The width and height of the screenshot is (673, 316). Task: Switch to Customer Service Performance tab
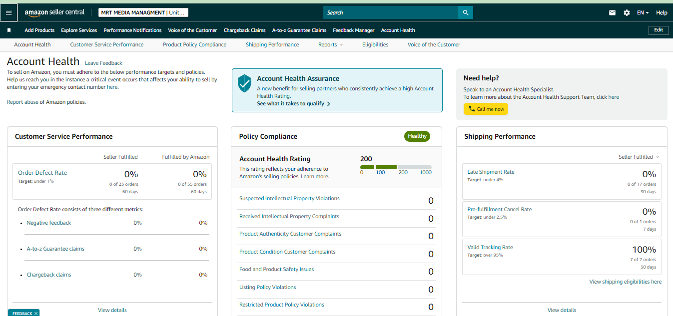pyautogui.click(x=107, y=45)
